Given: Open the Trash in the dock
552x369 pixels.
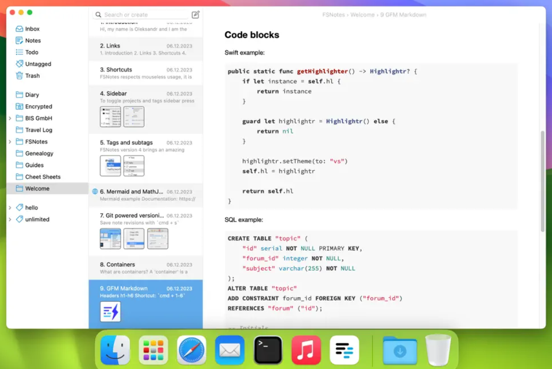Looking at the screenshot, I should tap(438, 350).
